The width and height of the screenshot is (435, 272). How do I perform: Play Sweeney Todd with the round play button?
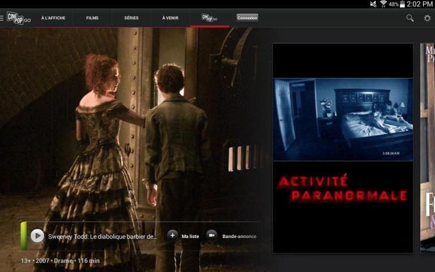click(37, 236)
